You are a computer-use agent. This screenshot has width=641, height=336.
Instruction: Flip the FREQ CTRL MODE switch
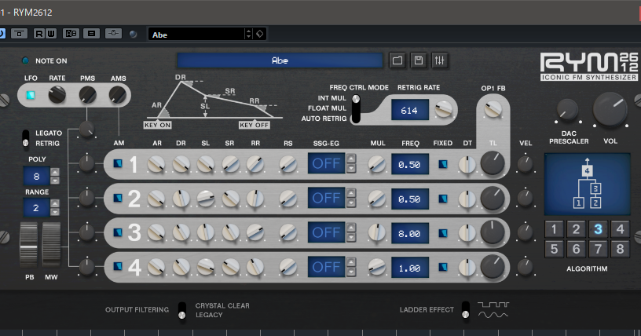point(356,108)
